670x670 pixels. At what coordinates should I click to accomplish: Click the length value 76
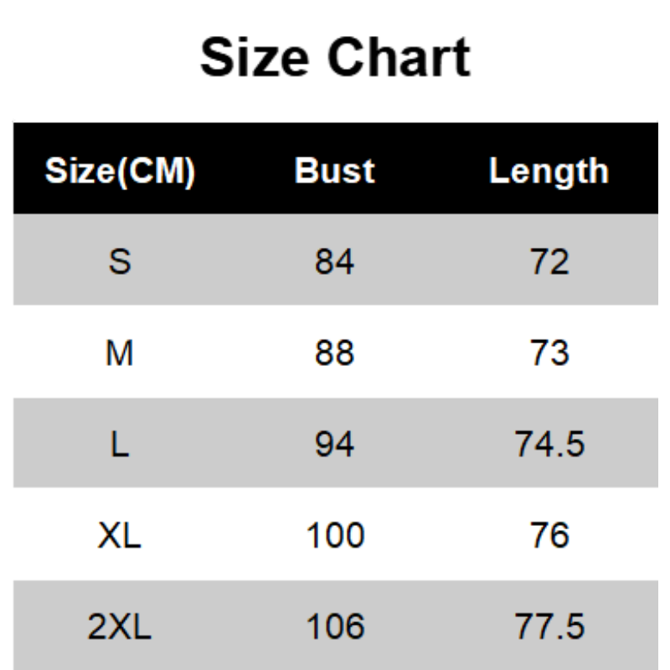pos(549,535)
